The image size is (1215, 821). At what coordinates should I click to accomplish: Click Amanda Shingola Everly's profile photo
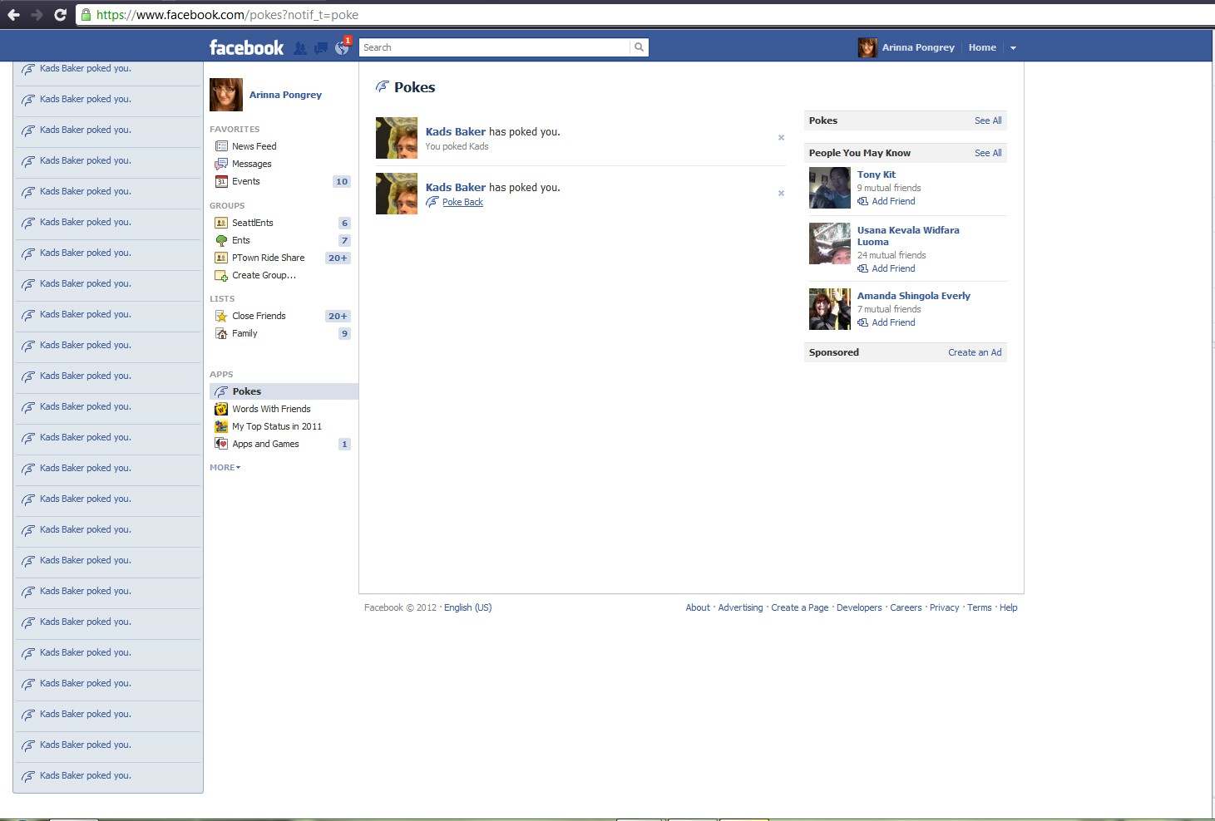[830, 309]
